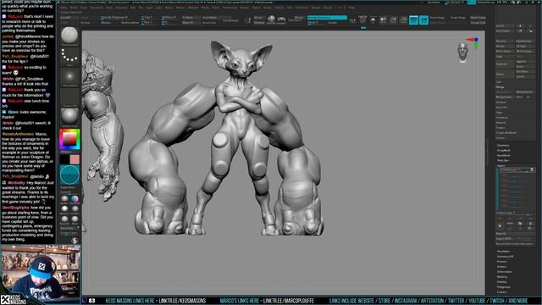Click 'LINKTR.EE/KEOSMASONS' text in bottom banner

(x=182, y=301)
